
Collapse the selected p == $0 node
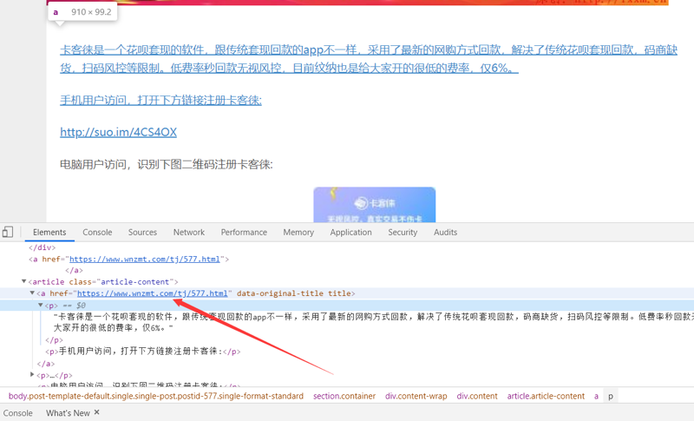(40, 305)
